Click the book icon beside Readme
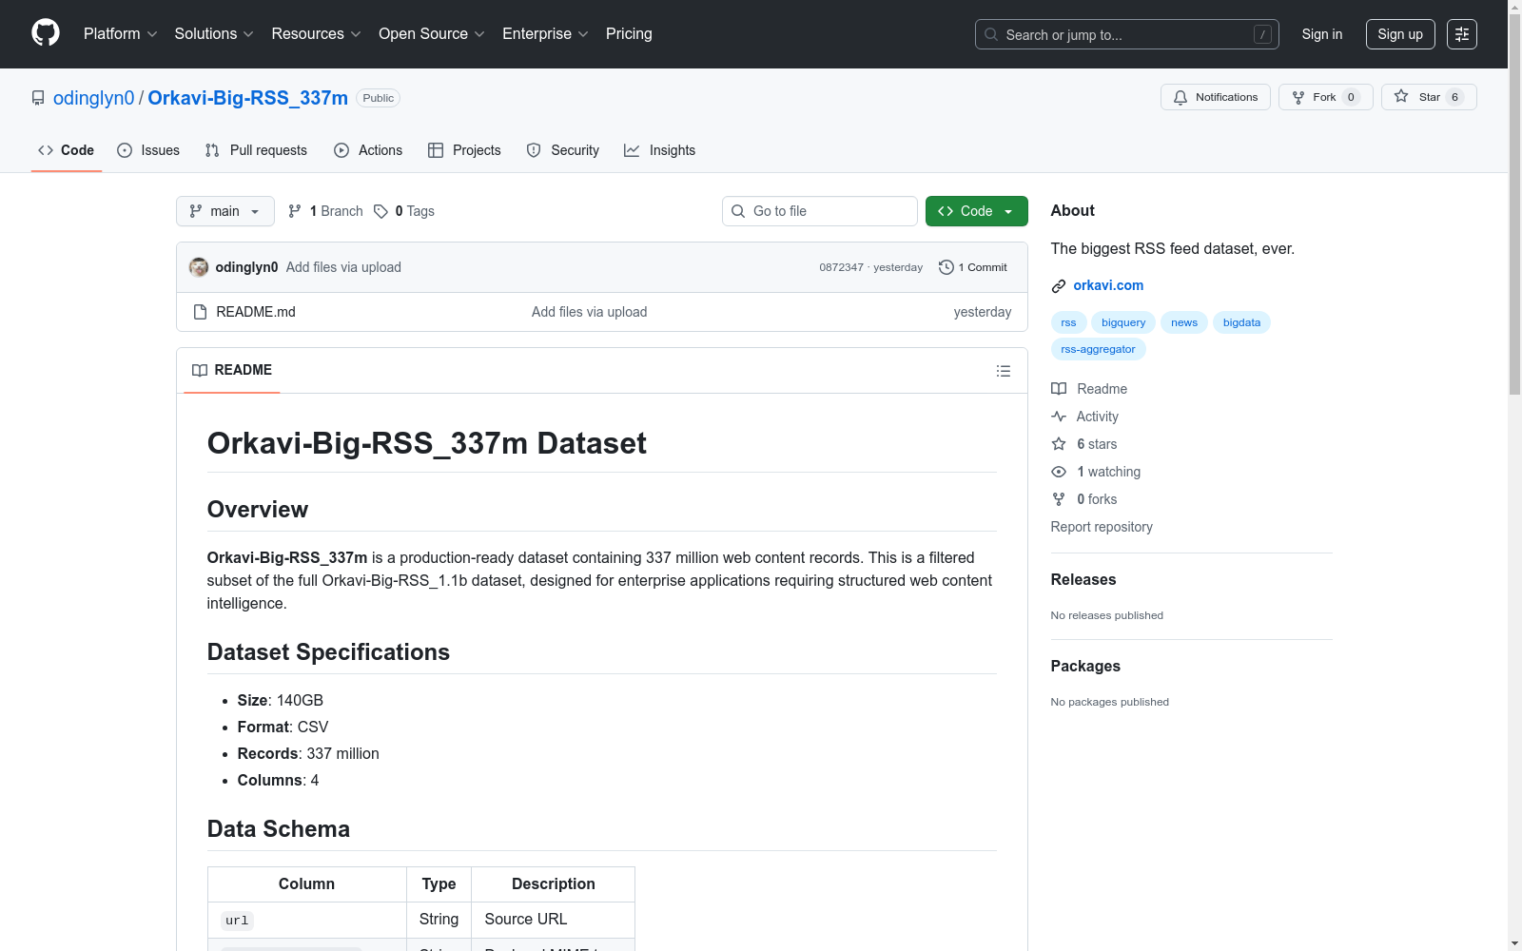1522x951 pixels. click(x=1059, y=389)
